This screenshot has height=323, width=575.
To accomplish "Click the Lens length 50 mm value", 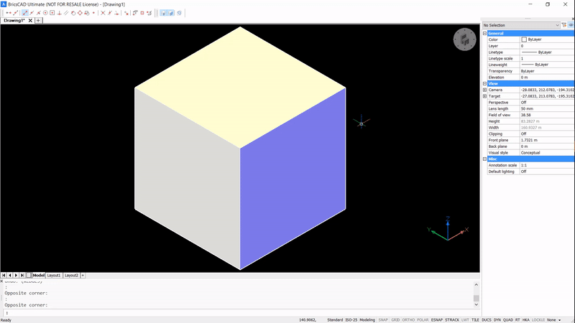I will coord(547,109).
